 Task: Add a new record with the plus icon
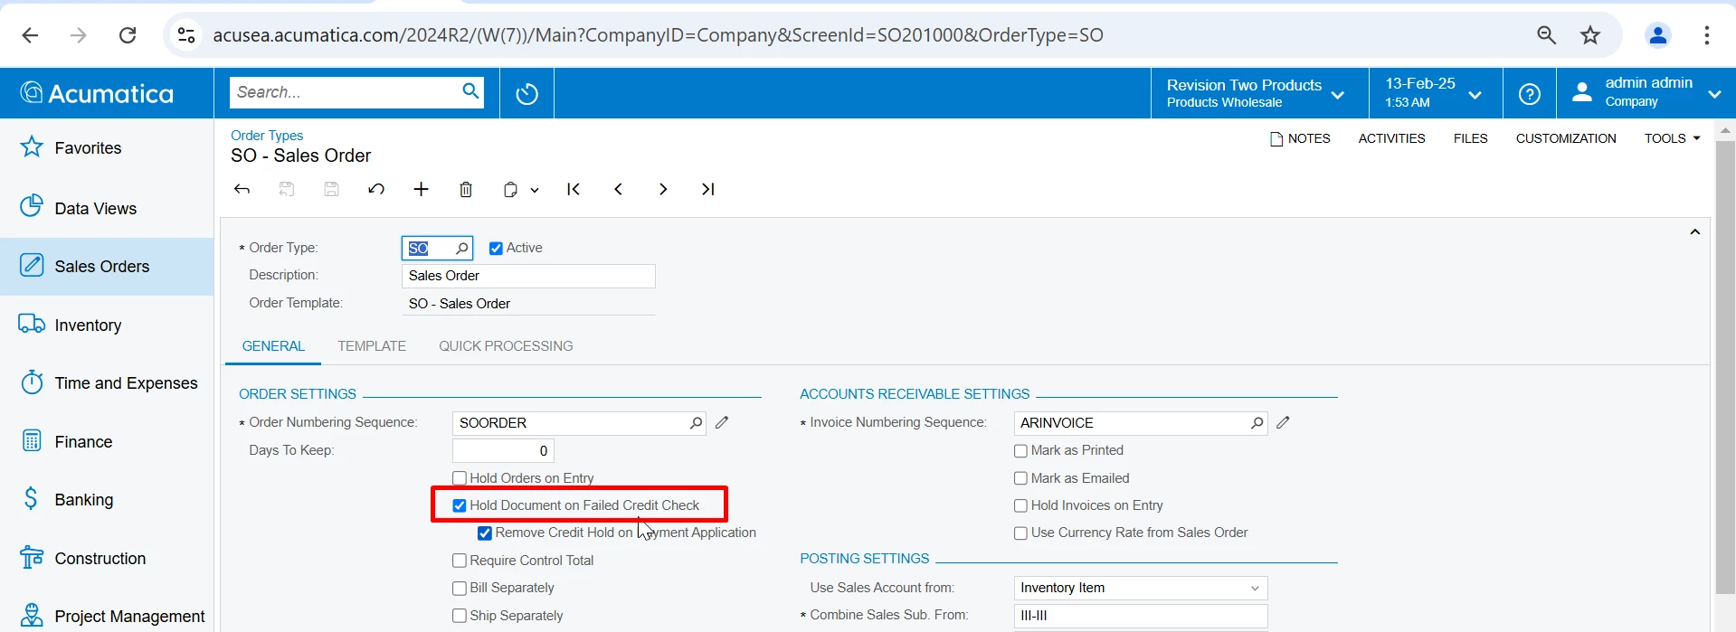[421, 189]
